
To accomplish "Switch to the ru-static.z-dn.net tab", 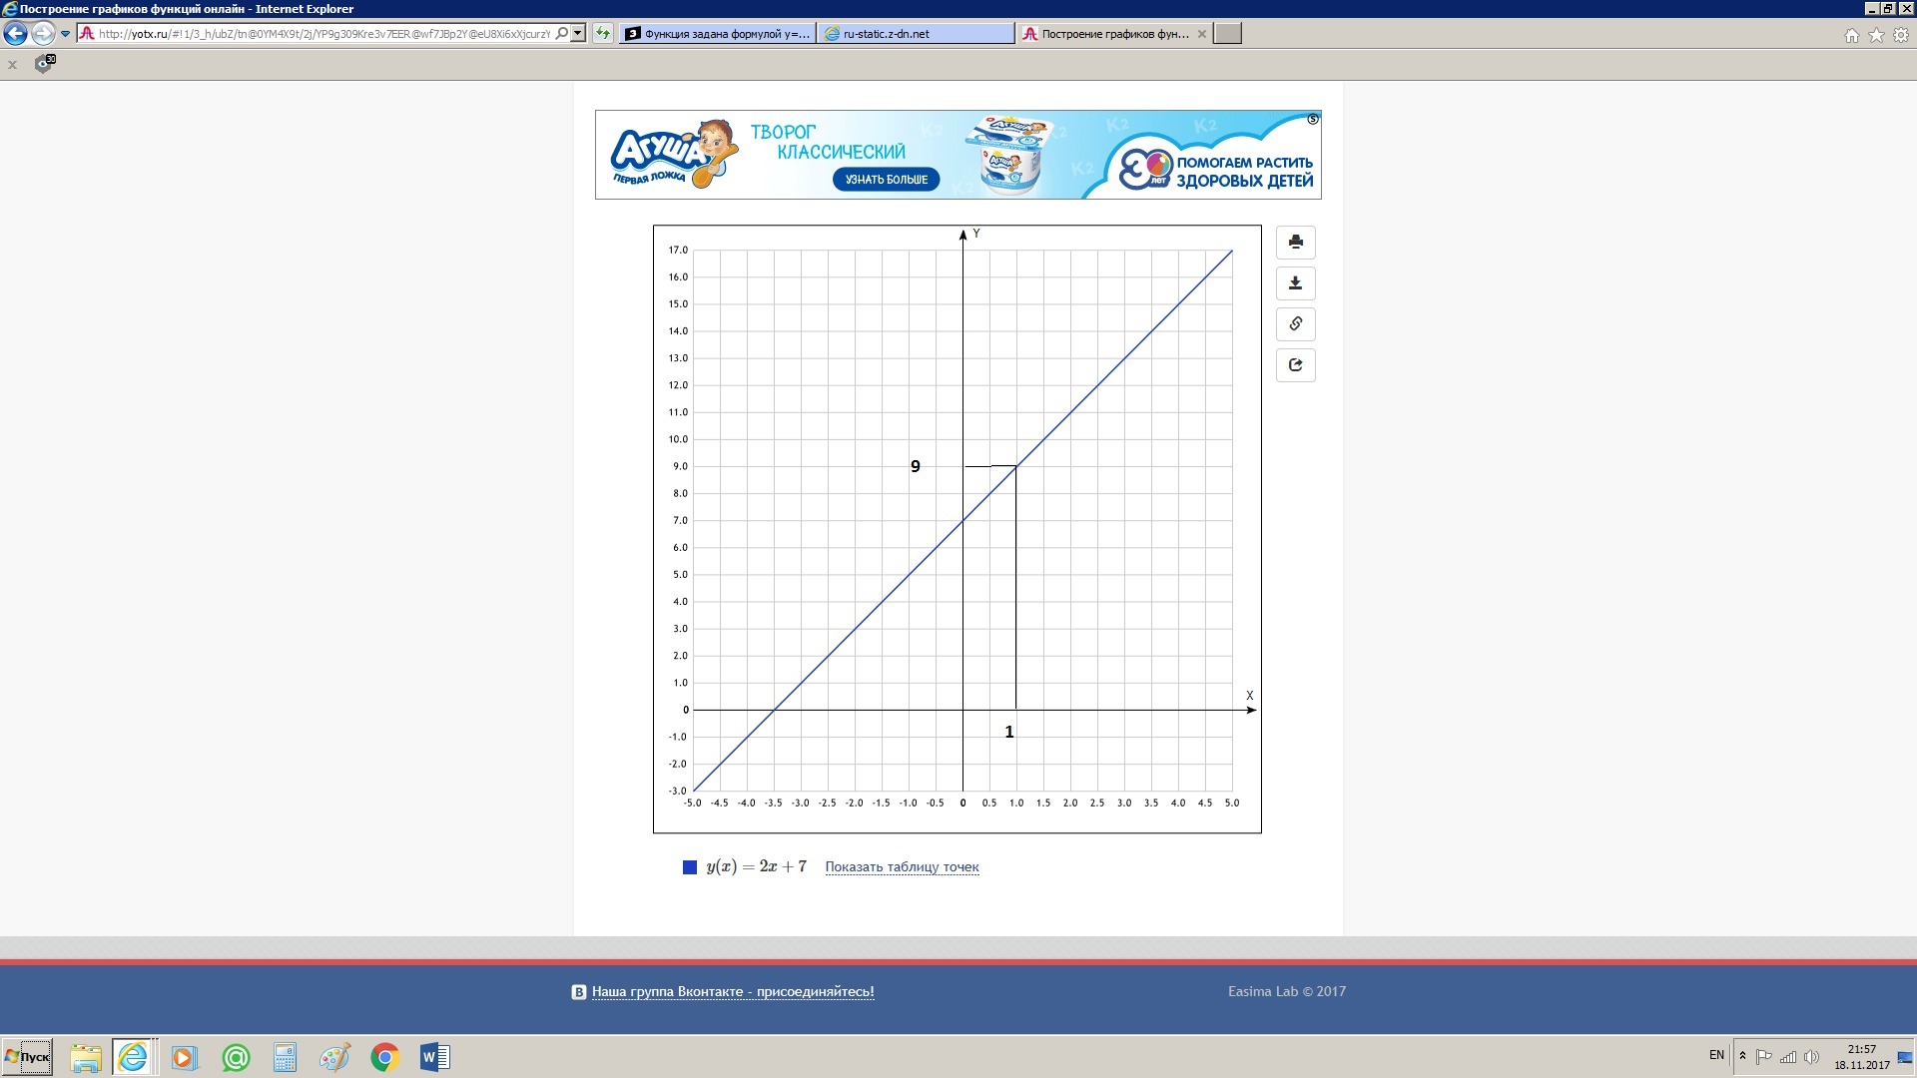I will 914,33.
